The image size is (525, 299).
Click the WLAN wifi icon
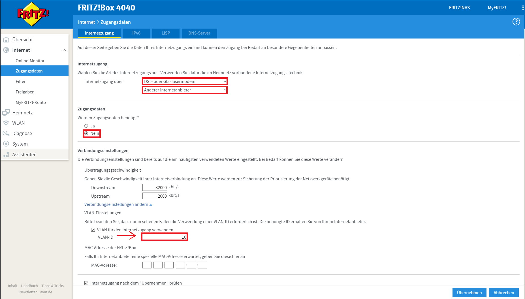[x=6, y=123]
